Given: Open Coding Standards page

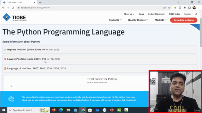Looking at the screenshot, I should (x=156, y=14).
